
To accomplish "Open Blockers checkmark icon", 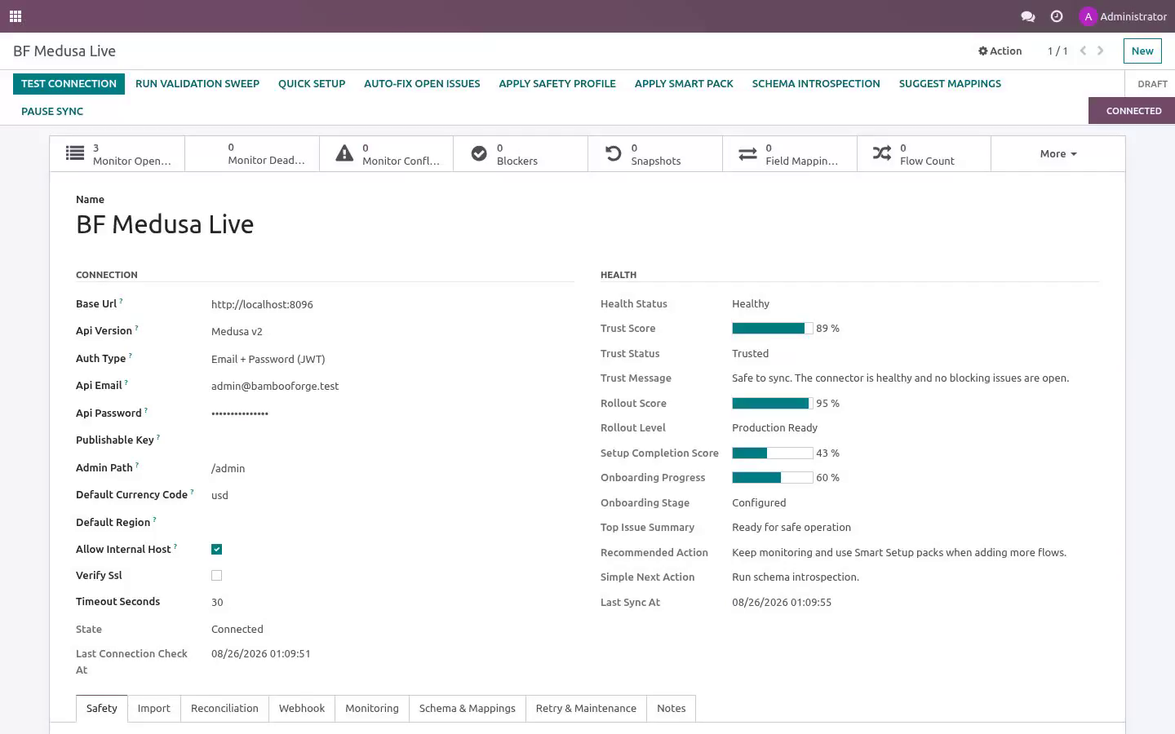I will [x=479, y=153].
